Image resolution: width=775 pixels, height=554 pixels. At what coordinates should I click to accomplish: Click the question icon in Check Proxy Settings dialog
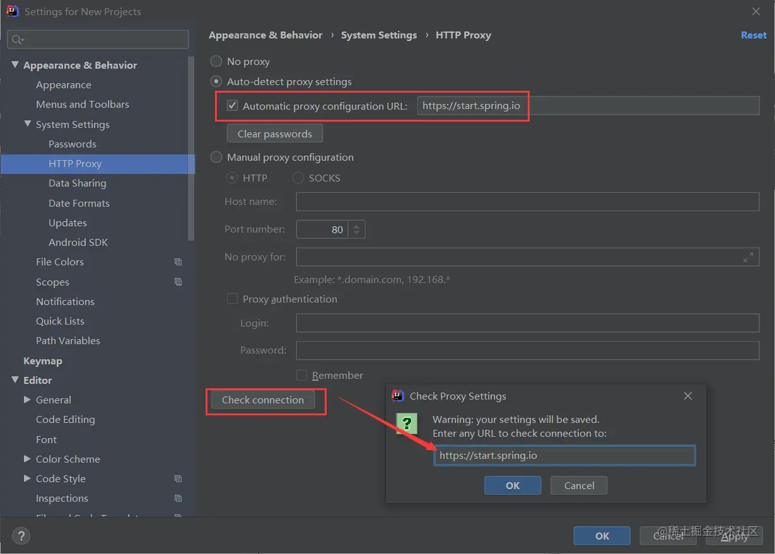[x=407, y=424]
